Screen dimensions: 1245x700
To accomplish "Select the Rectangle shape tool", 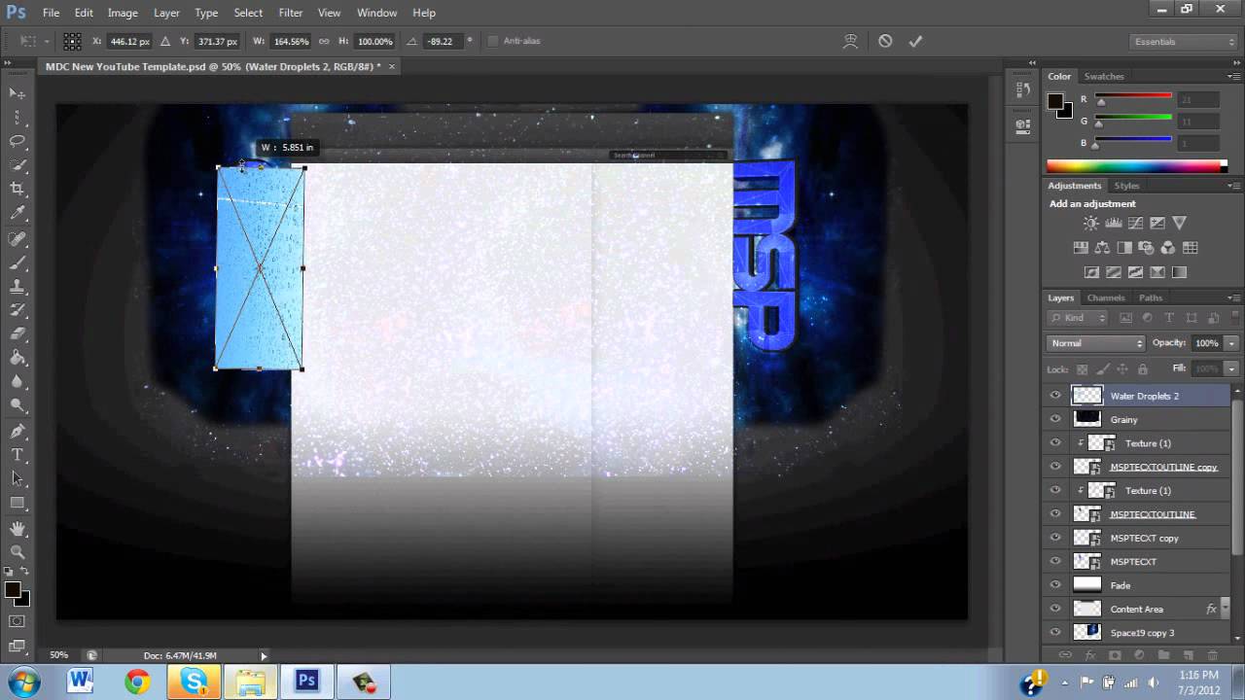I will pos(18,503).
